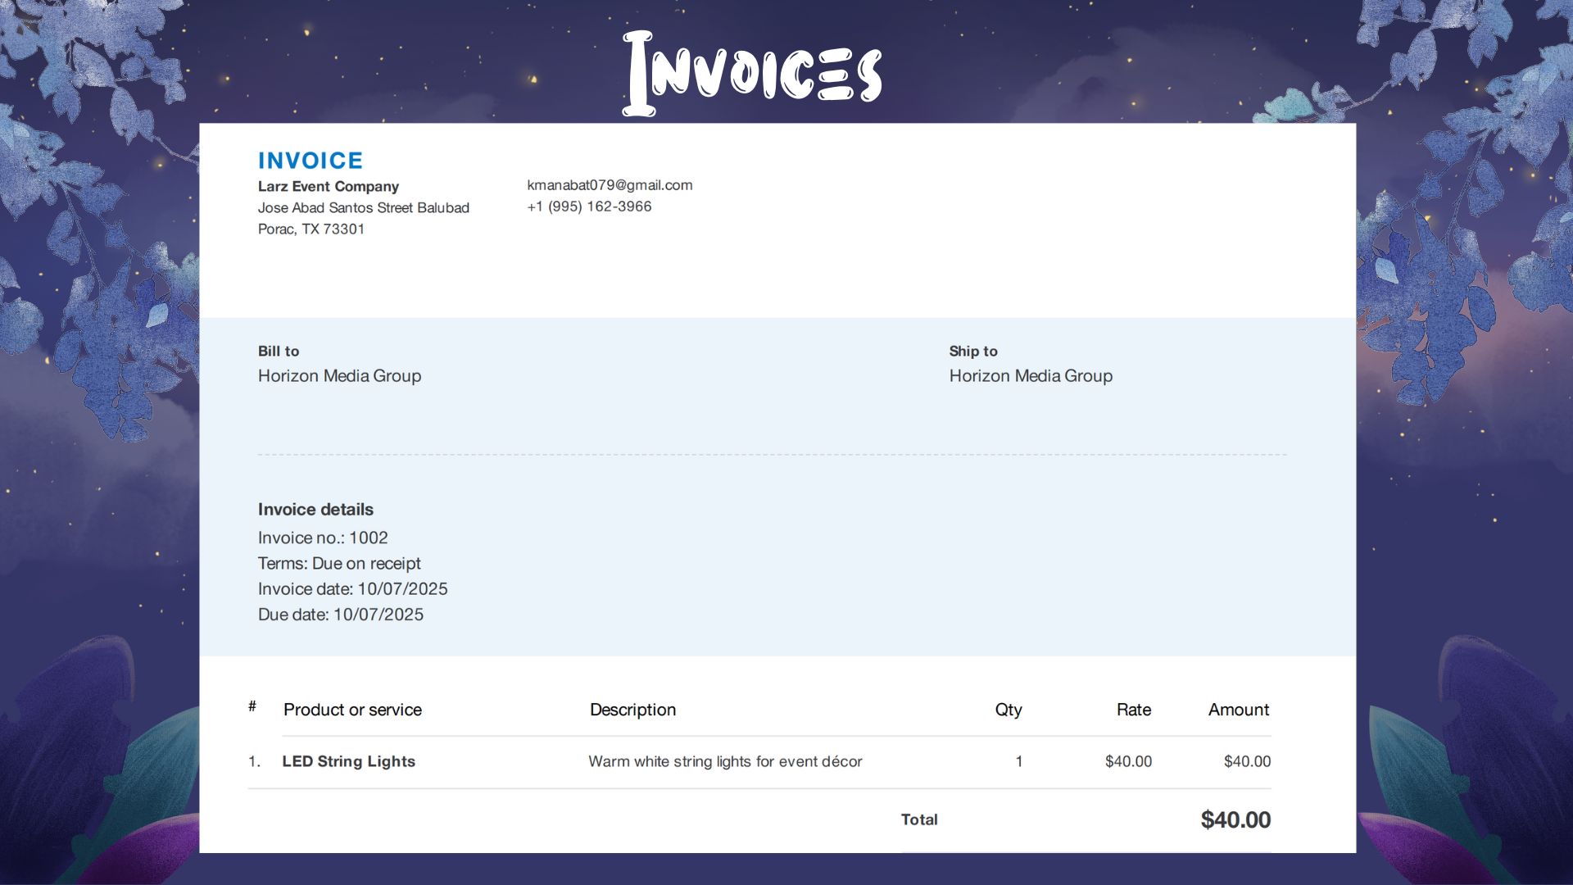
Task: Click the Product or service column header
Action: [x=352, y=710]
